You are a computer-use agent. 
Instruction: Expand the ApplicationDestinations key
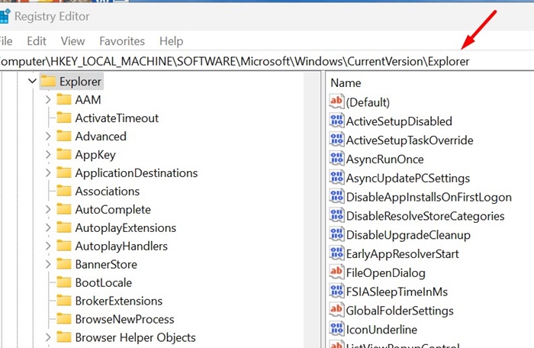[x=48, y=173]
